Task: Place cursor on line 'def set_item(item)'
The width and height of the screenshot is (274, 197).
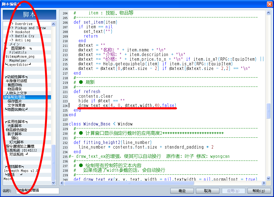Action: click(x=96, y=22)
